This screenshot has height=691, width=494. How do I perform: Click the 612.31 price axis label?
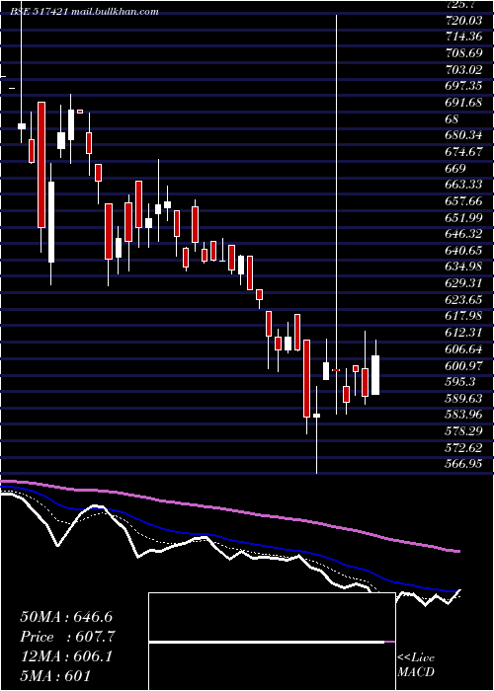464,334
